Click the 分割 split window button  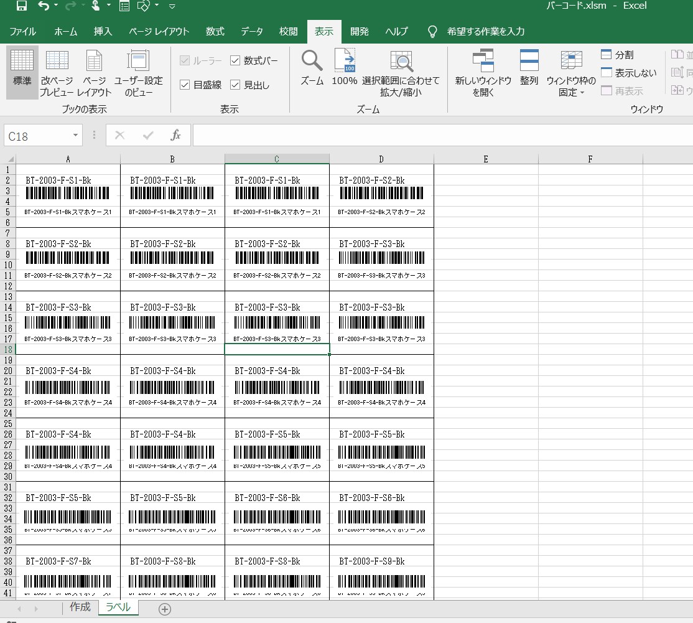click(618, 54)
